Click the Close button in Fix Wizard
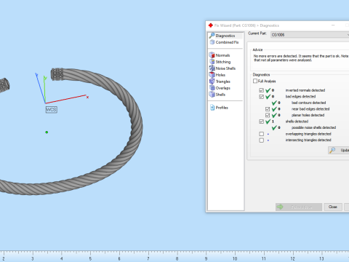Image resolution: width=349 pixels, height=262 pixels. coord(333,207)
